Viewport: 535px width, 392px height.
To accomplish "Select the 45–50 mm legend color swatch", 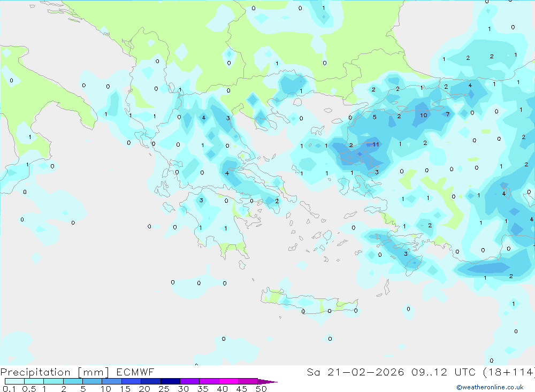I will click(248, 381).
